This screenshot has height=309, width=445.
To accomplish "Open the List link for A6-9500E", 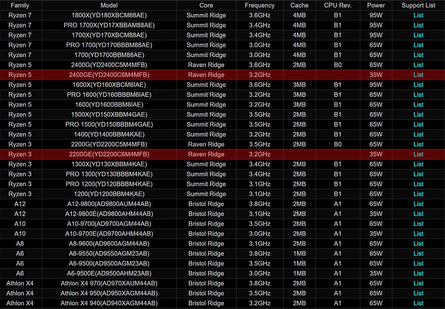I will pos(418,273).
